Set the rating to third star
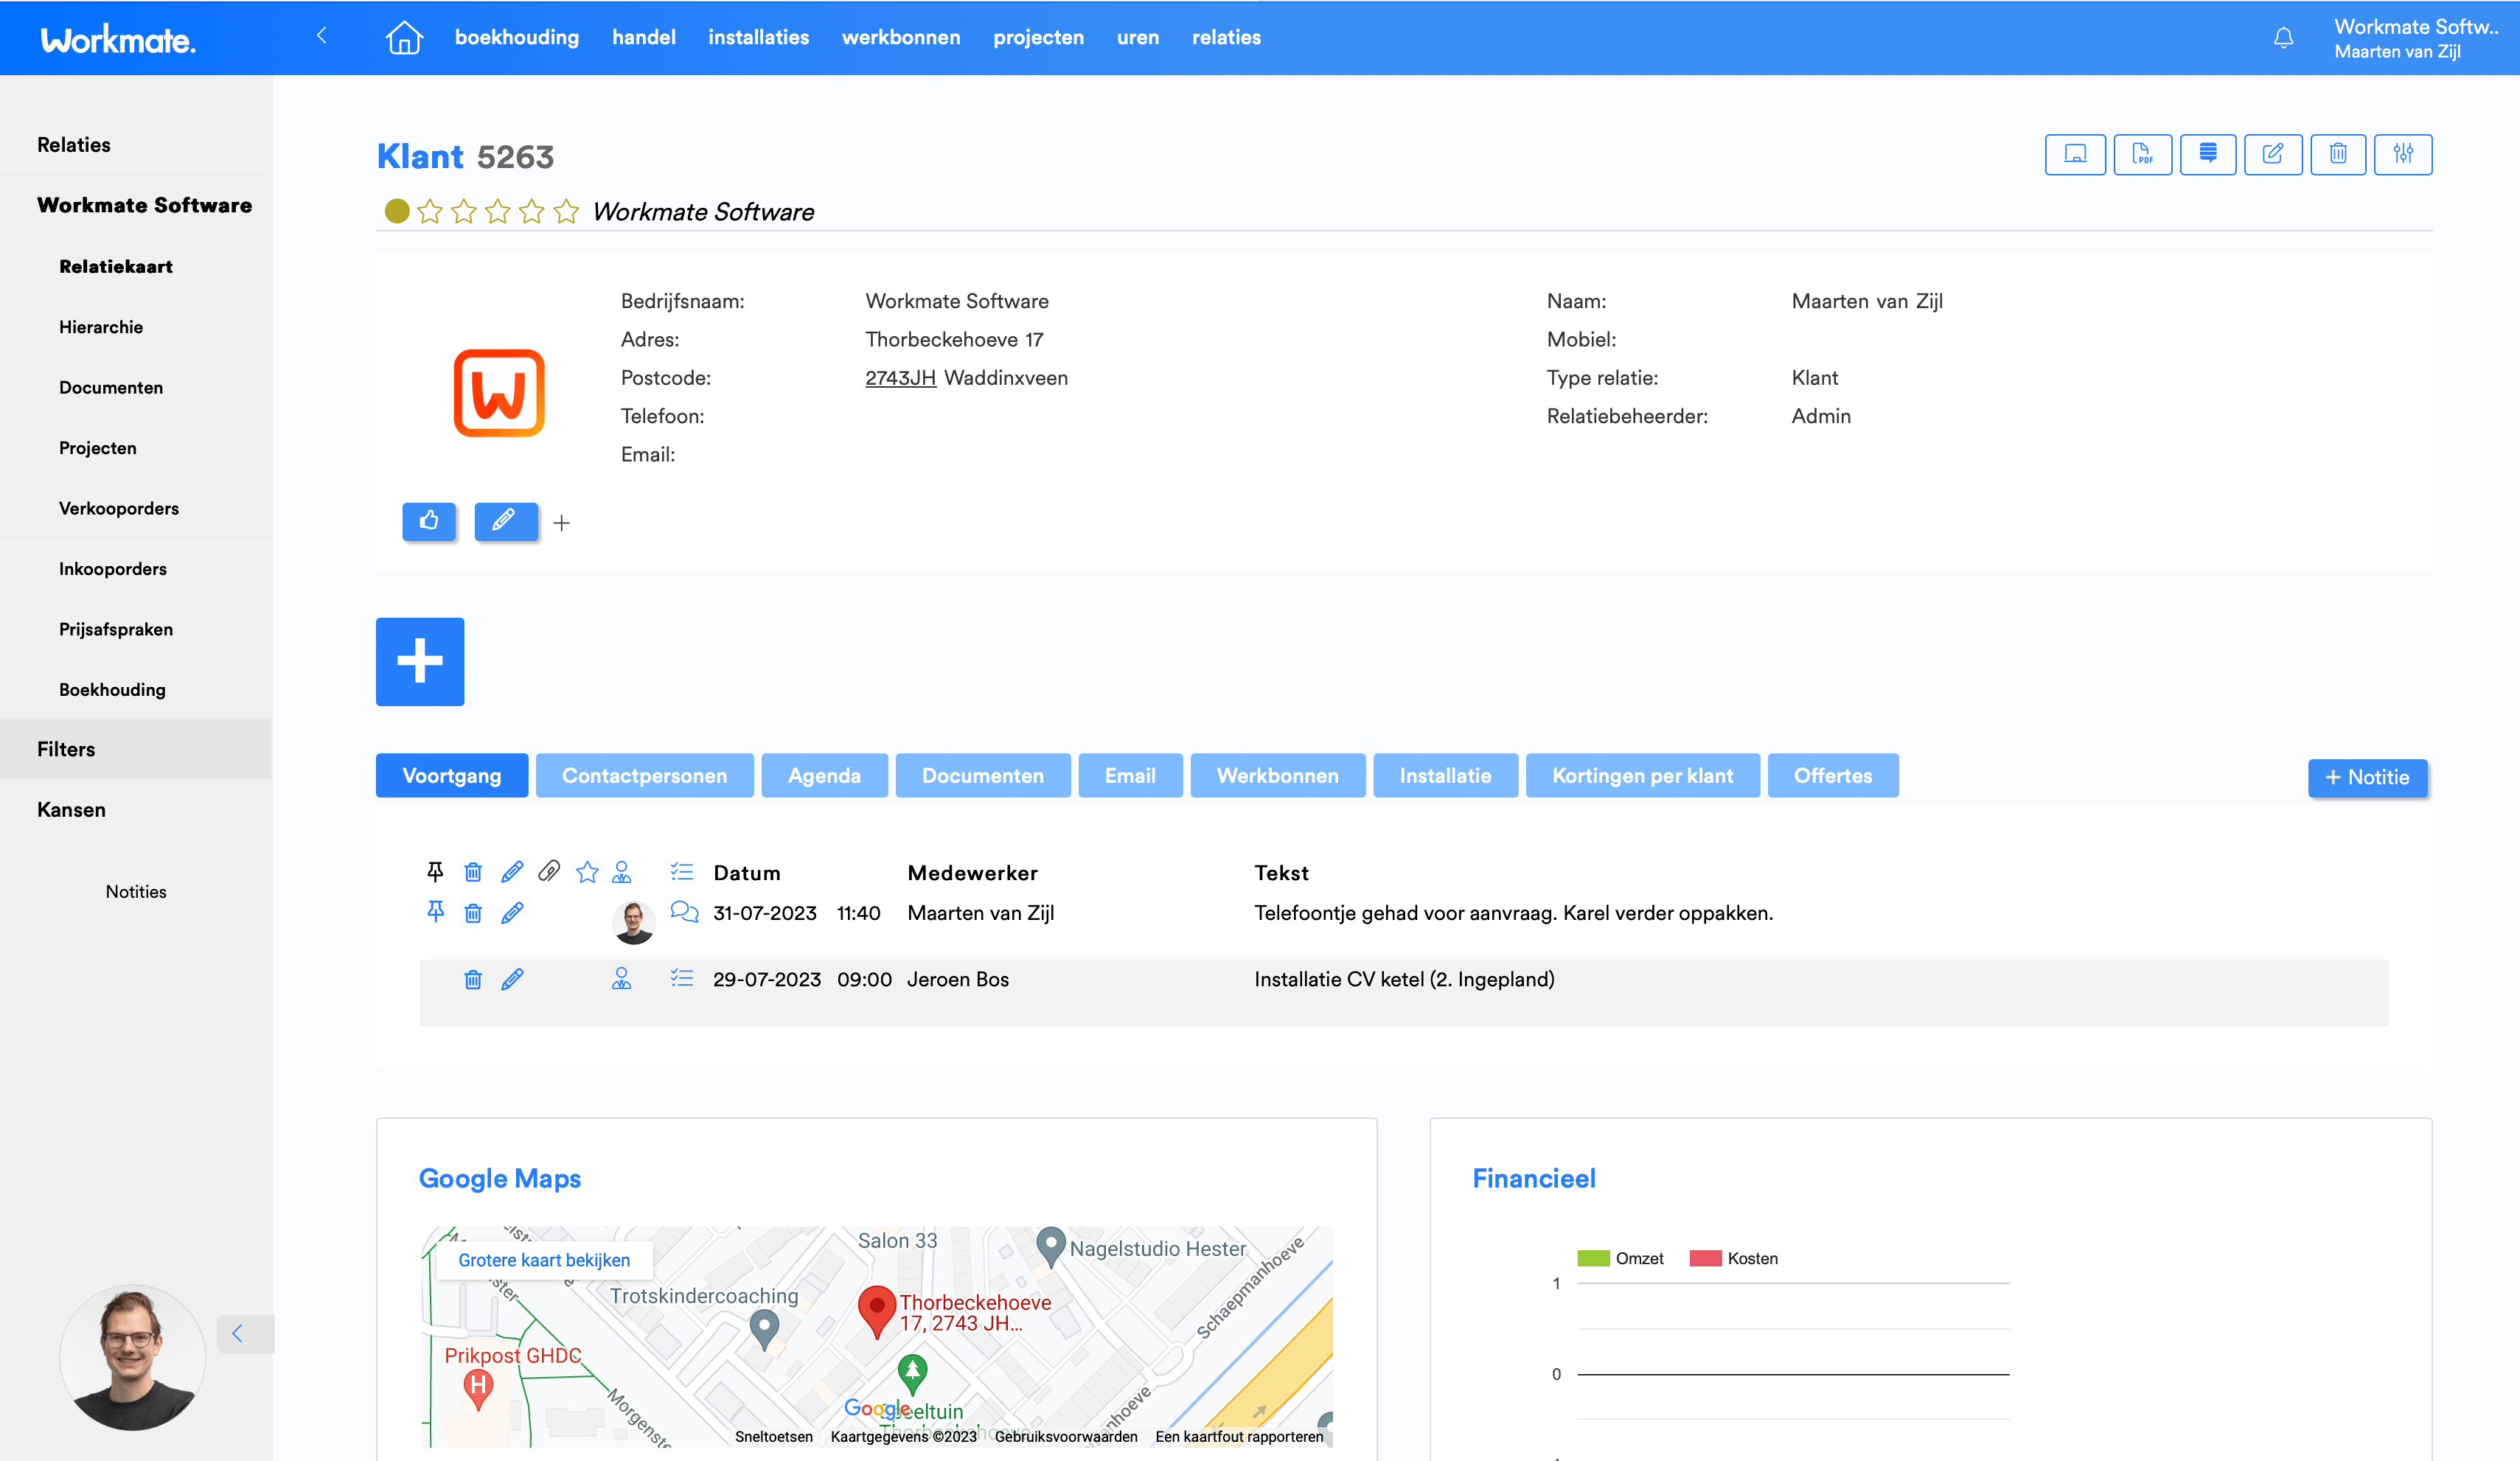This screenshot has width=2520, height=1461. (497, 212)
